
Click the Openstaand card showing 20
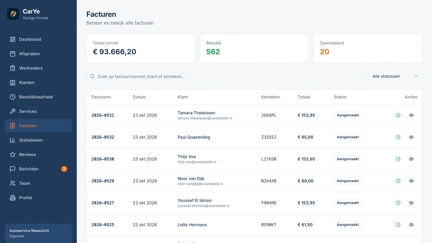[x=368, y=48]
